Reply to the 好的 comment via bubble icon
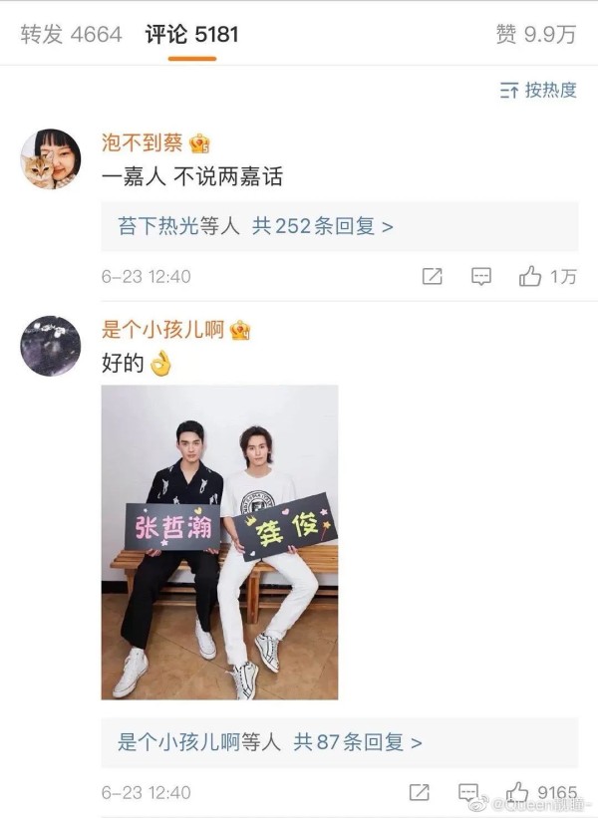Viewport: 598px width, 818px height. tap(468, 792)
